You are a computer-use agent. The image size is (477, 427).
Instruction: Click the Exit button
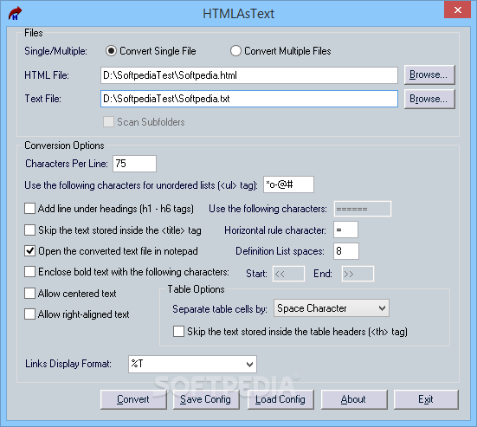click(x=426, y=399)
